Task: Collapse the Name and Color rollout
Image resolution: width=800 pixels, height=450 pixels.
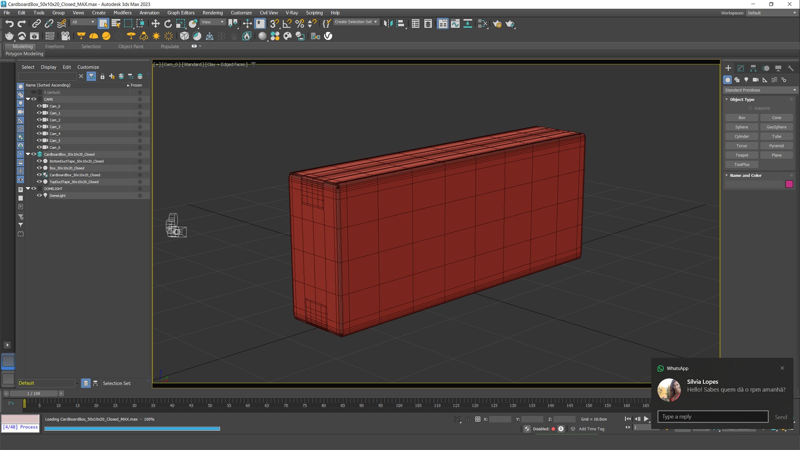Action: point(727,175)
